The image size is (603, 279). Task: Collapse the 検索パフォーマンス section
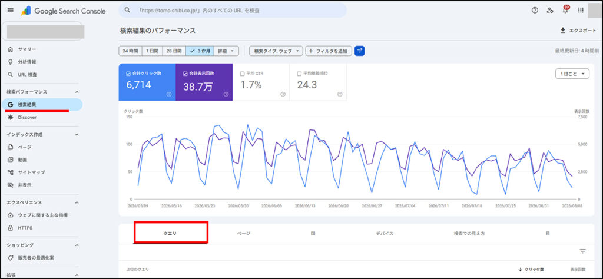(x=76, y=92)
